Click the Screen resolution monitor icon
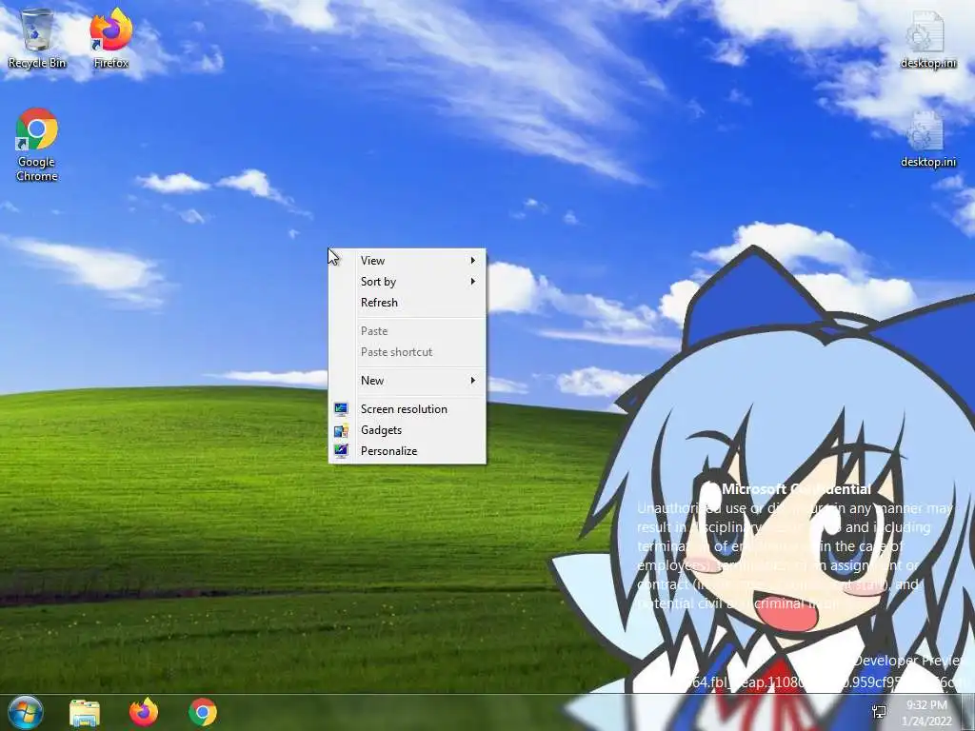This screenshot has width=975, height=731. click(341, 409)
